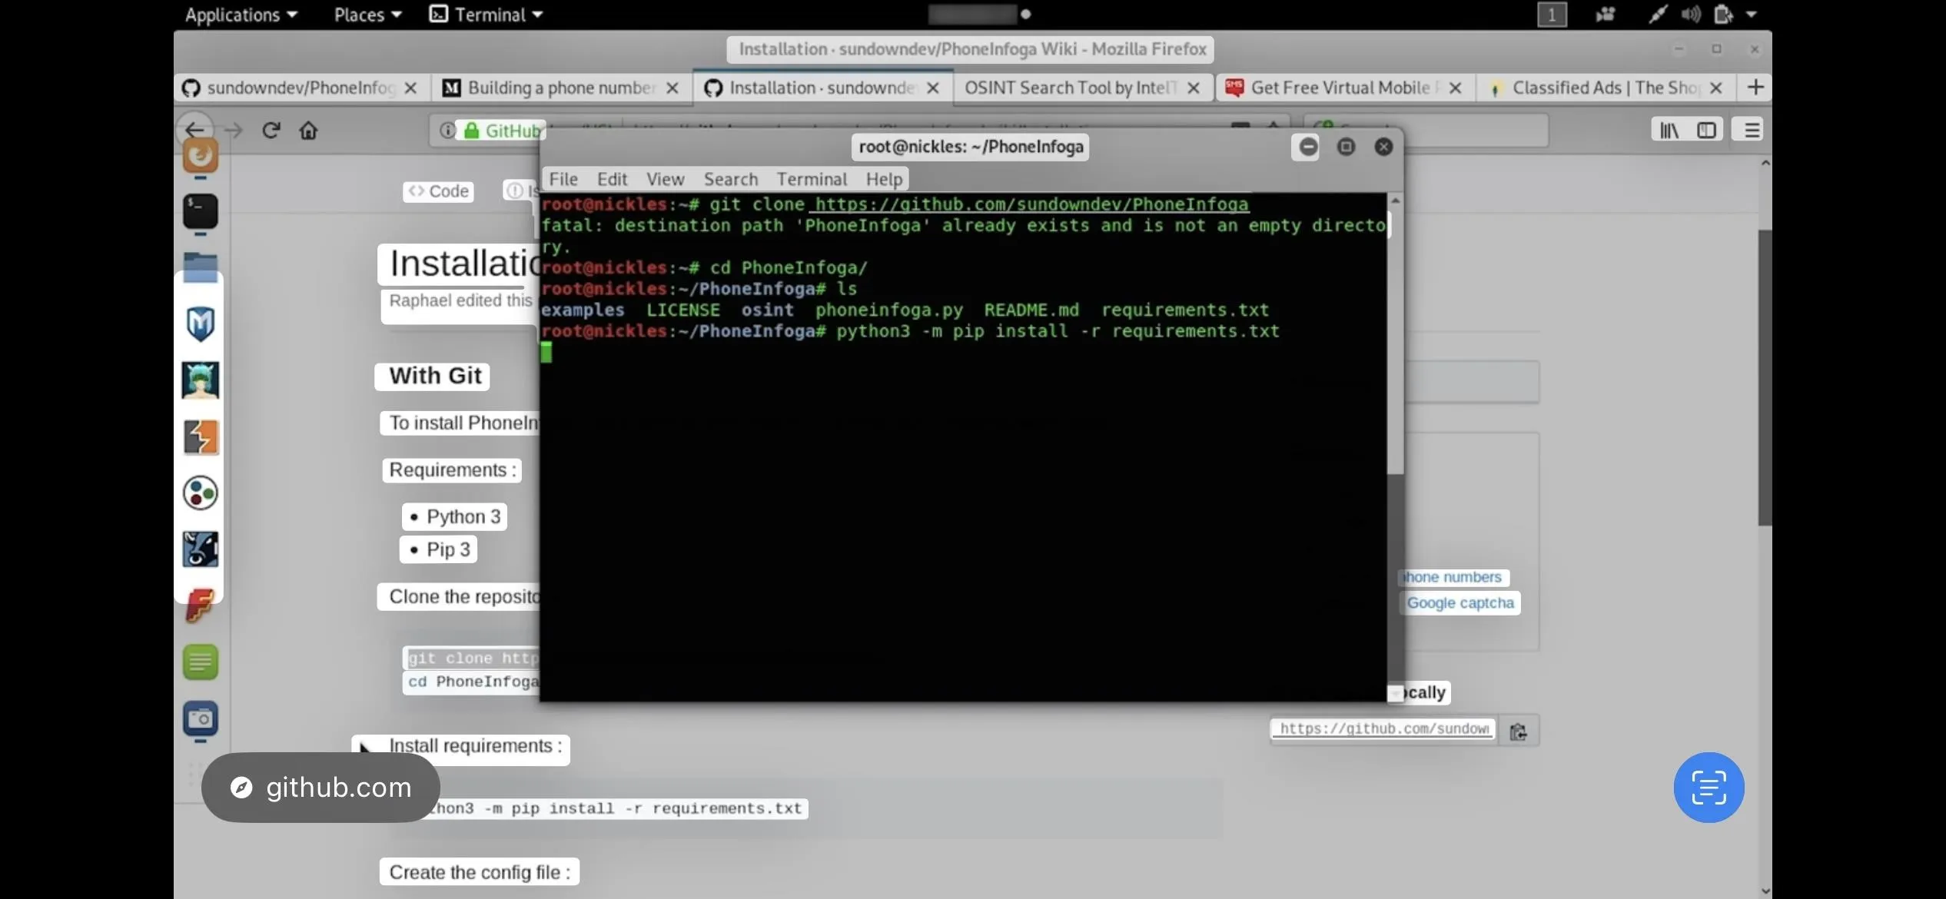Follow the phone numbers wiki link
This screenshot has width=1946, height=899.
1452,577
